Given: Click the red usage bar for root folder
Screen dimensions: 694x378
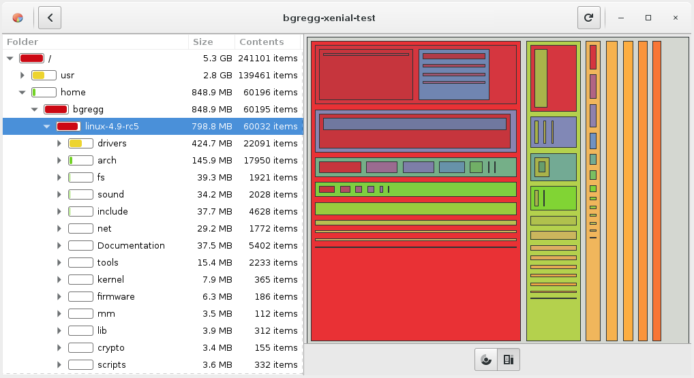Looking at the screenshot, I should click(x=31, y=59).
